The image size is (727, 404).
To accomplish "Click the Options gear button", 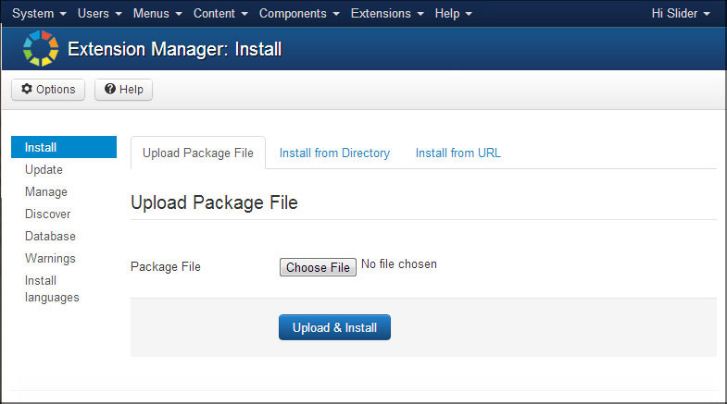I will (x=48, y=90).
